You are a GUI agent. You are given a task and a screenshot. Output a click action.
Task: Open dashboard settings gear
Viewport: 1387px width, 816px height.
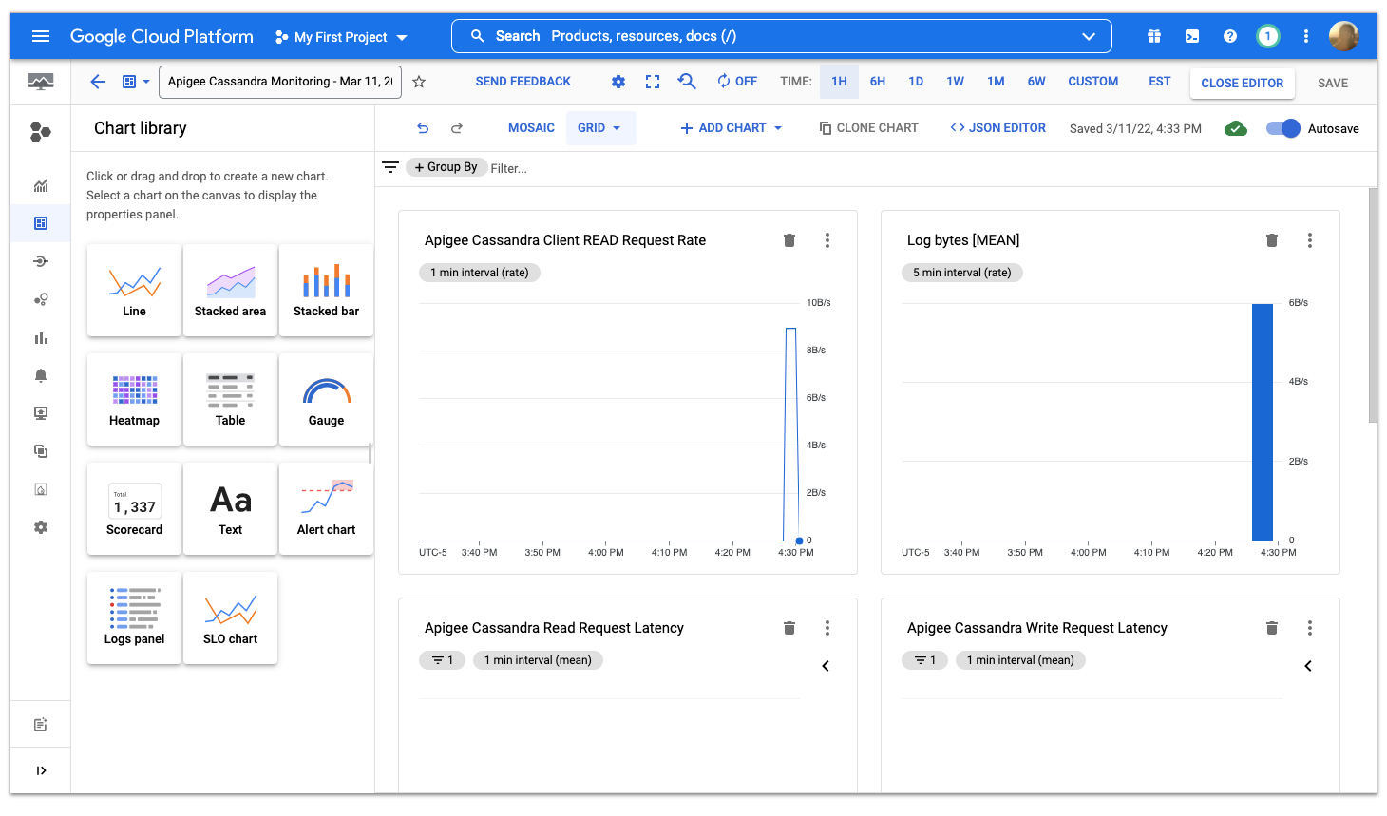point(618,82)
